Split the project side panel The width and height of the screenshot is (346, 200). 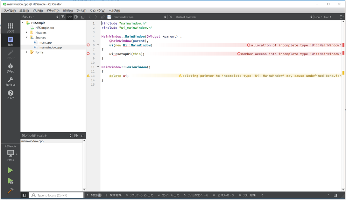pos(76,17)
